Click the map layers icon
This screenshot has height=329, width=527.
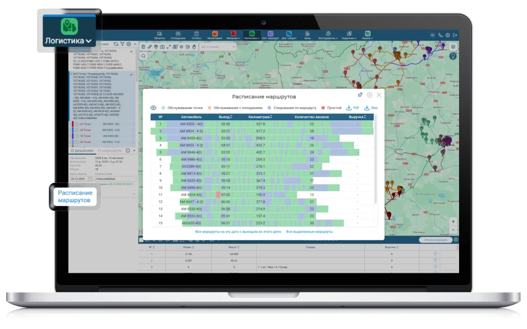click(x=453, y=47)
